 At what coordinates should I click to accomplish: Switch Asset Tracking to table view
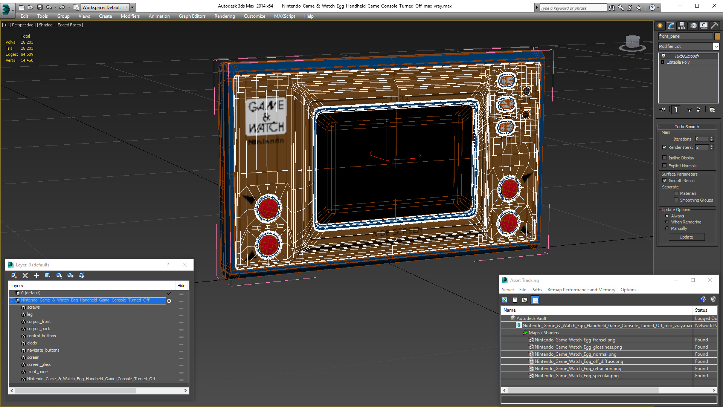click(535, 300)
